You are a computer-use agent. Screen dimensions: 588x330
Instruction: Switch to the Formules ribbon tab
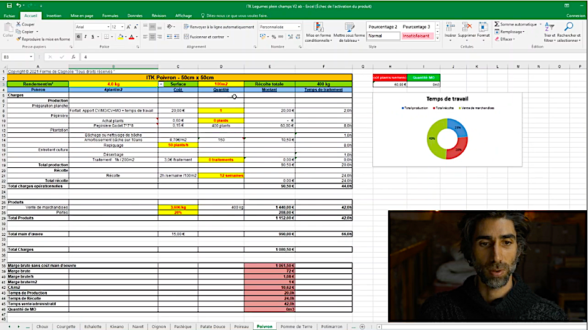110,15
